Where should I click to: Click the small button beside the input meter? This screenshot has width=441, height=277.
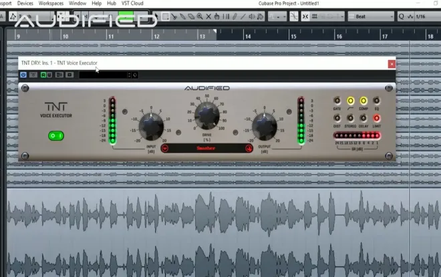click(x=125, y=112)
